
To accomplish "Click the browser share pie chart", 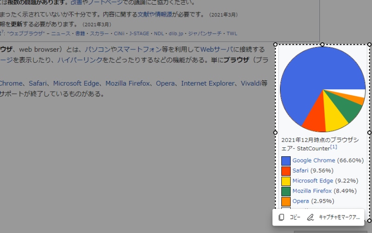I will [x=322, y=89].
